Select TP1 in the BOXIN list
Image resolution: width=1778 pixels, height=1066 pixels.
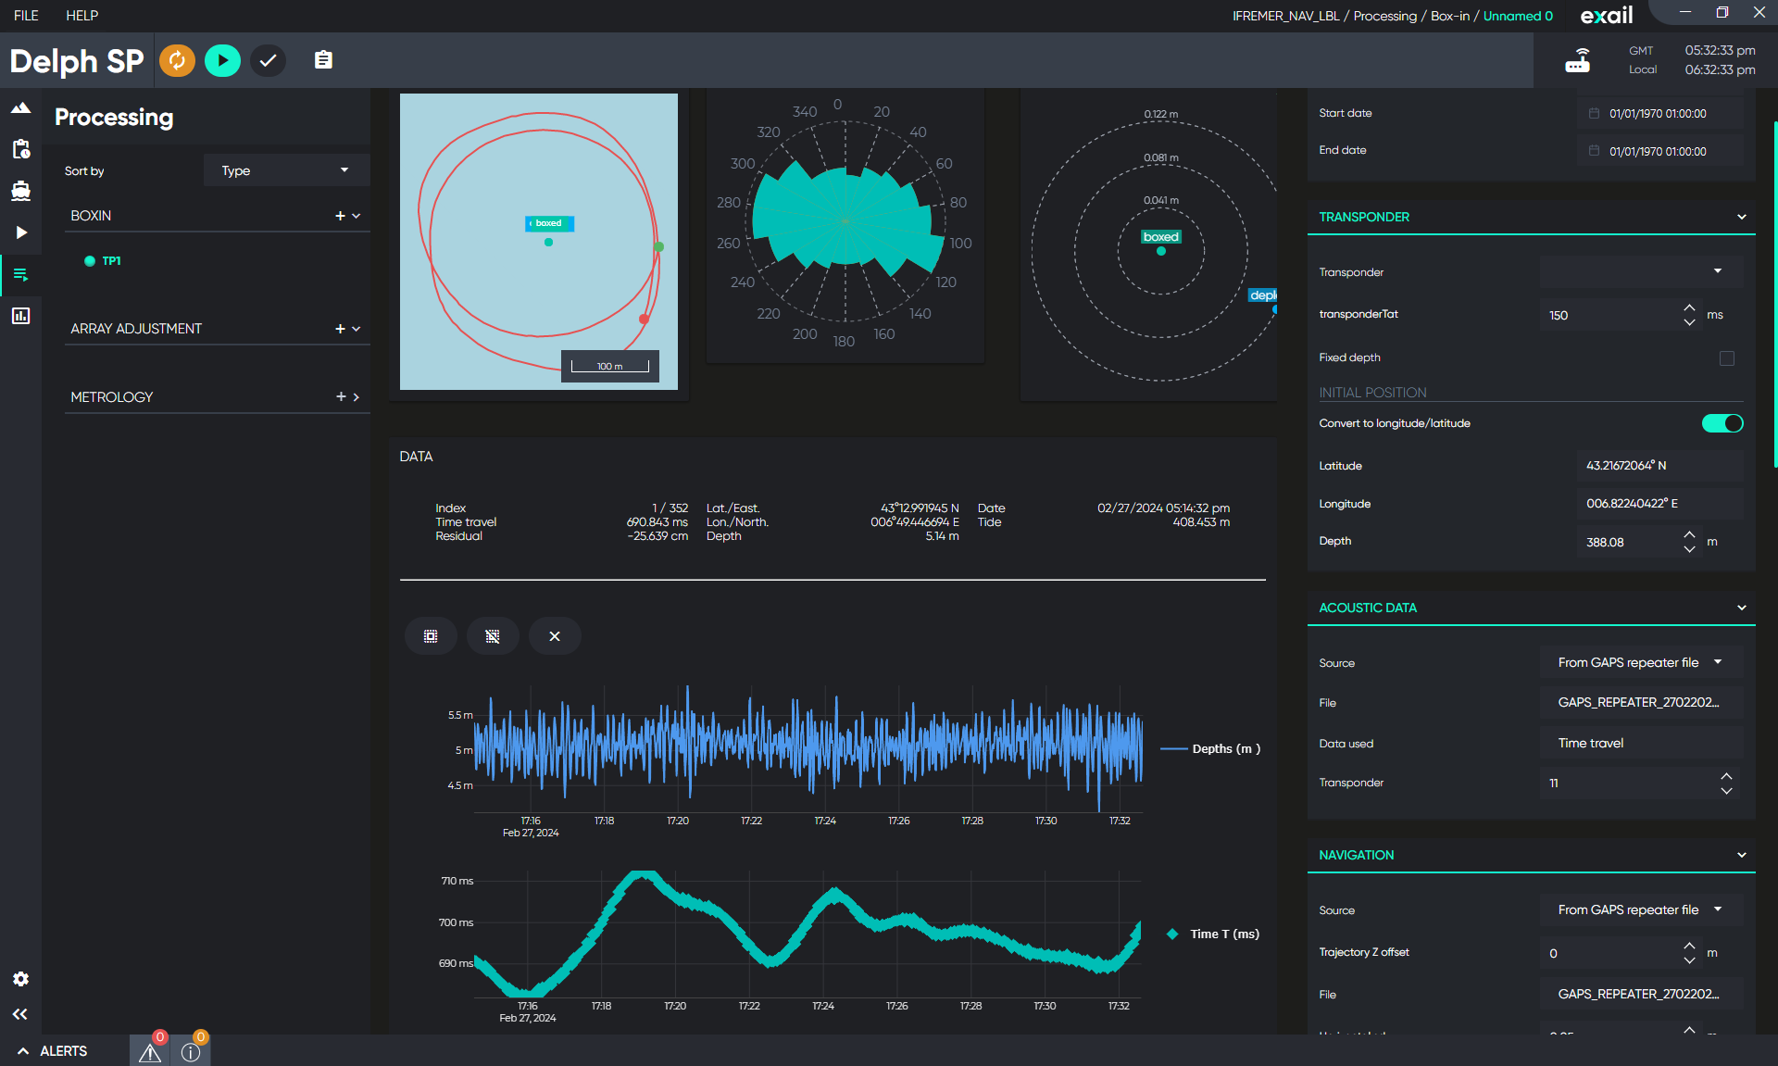coord(111,261)
